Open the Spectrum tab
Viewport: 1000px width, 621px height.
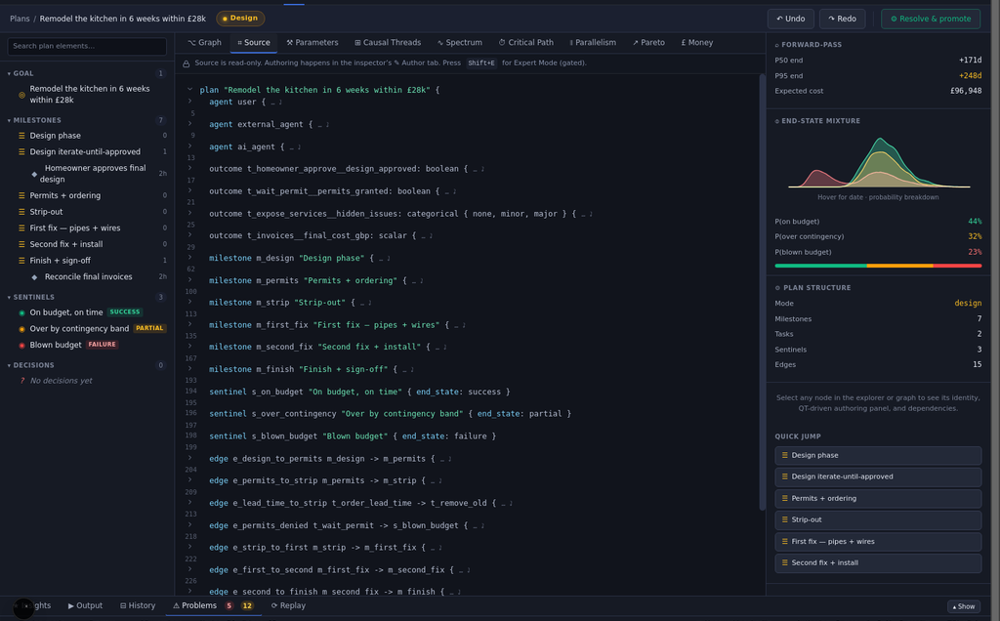[459, 43]
